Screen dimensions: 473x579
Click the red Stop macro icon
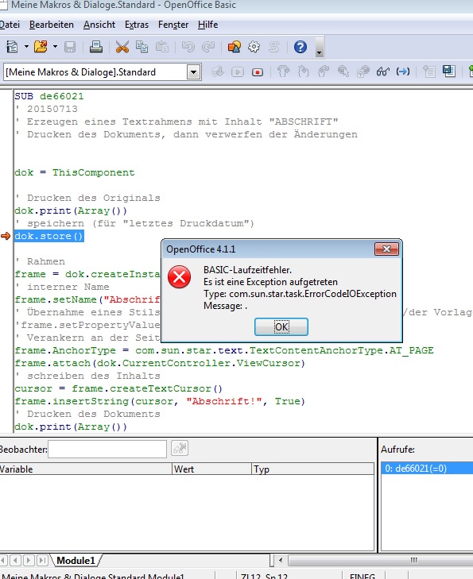258,71
